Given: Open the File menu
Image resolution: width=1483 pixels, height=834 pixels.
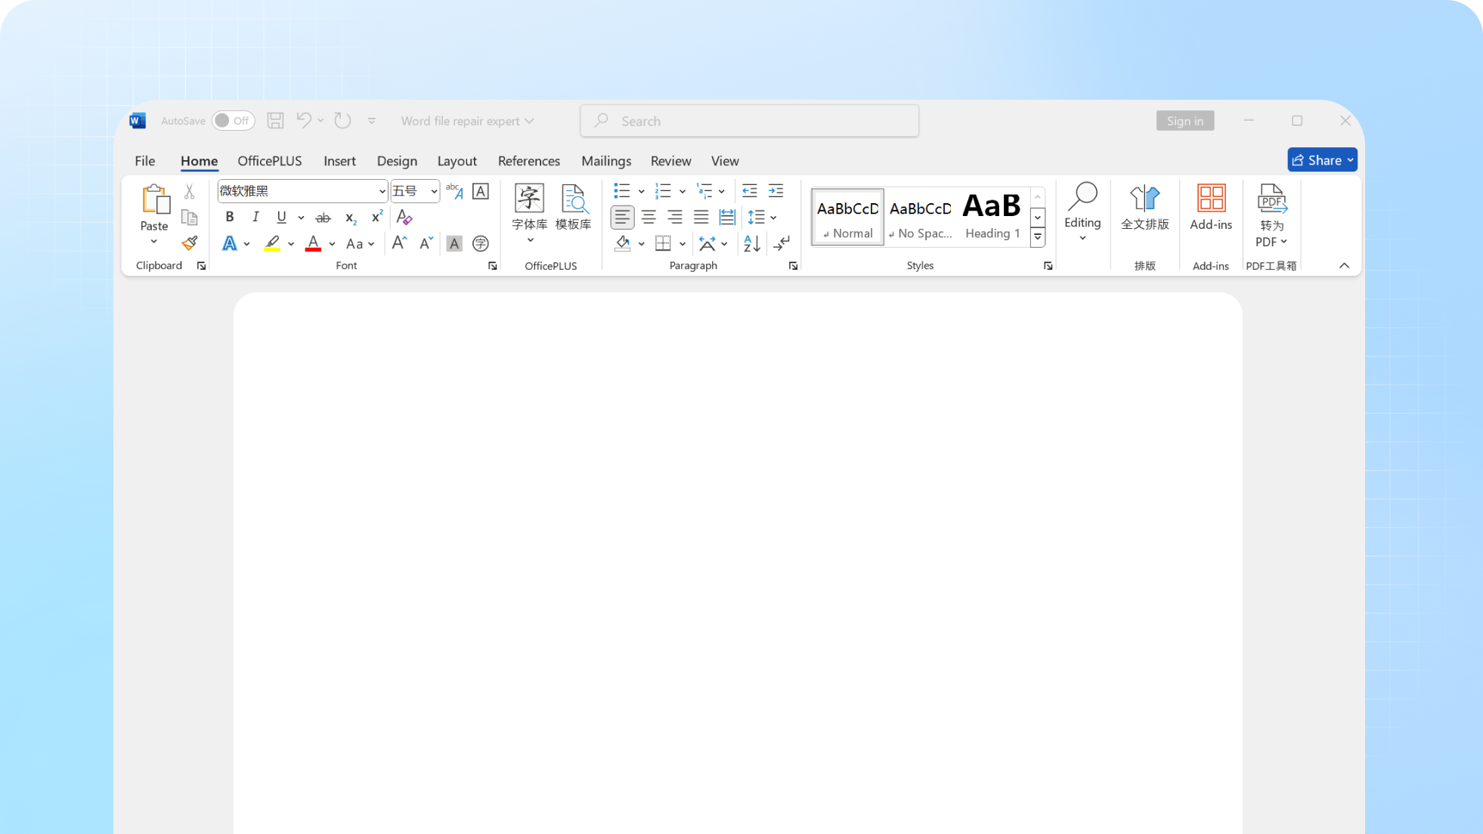Looking at the screenshot, I should [144, 161].
